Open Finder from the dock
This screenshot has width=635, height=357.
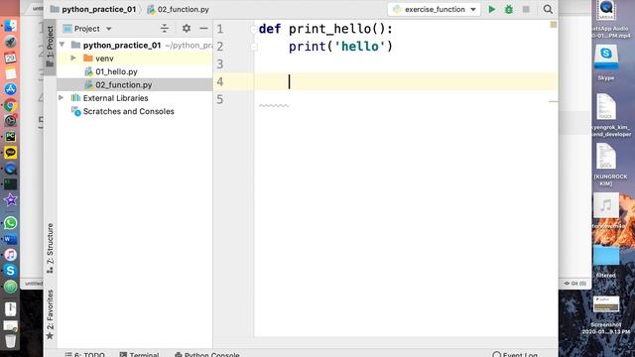[x=10, y=27]
